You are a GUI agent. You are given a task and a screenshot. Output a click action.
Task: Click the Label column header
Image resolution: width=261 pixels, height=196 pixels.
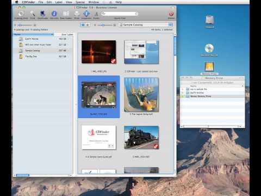(x=70, y=34)
